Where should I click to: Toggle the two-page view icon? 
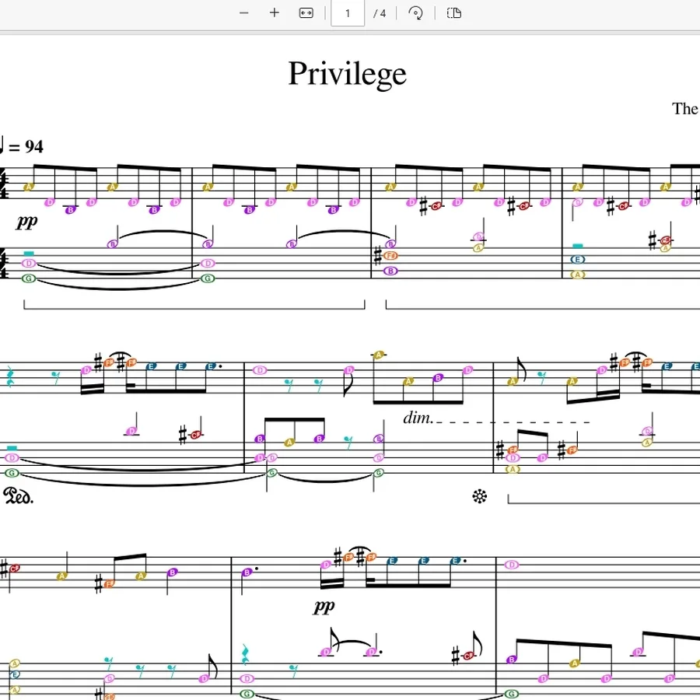[454, 13]
